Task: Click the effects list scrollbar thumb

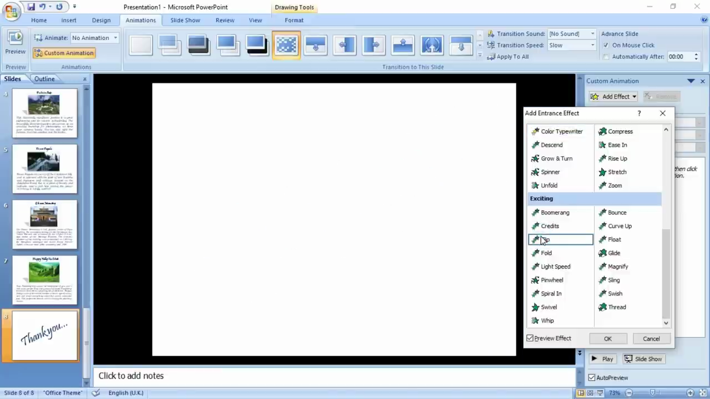Action: click(x=666, y=273)
